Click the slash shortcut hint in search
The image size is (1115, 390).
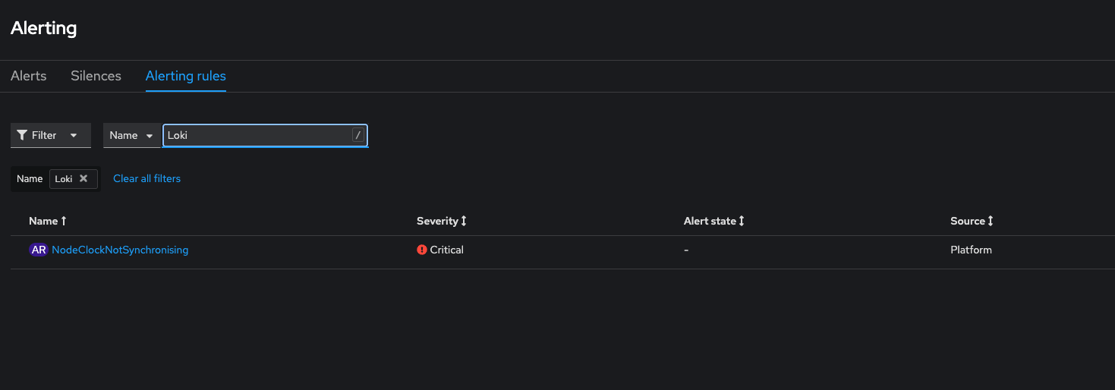tap(358, 135)
